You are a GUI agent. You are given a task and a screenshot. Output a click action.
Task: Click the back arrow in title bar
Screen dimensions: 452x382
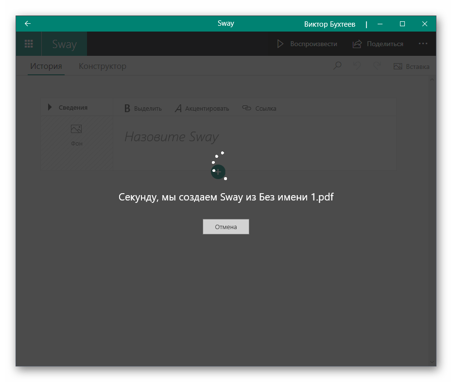tap(28, 24)
